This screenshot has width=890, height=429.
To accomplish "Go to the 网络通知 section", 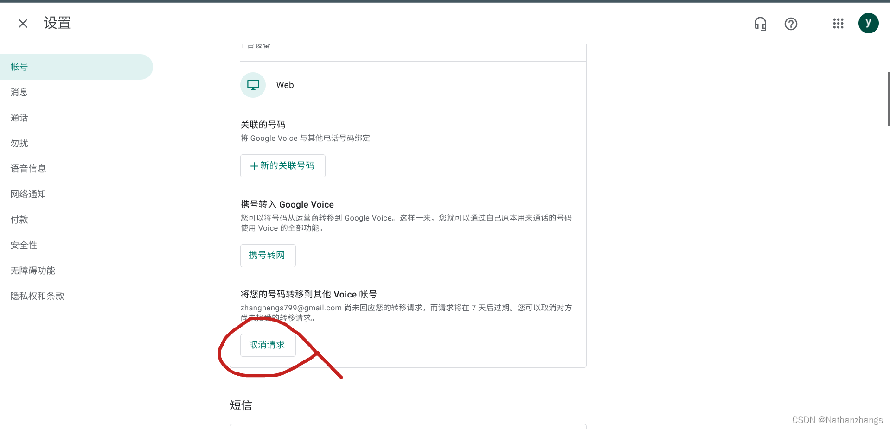I will [x=77, y=194].
